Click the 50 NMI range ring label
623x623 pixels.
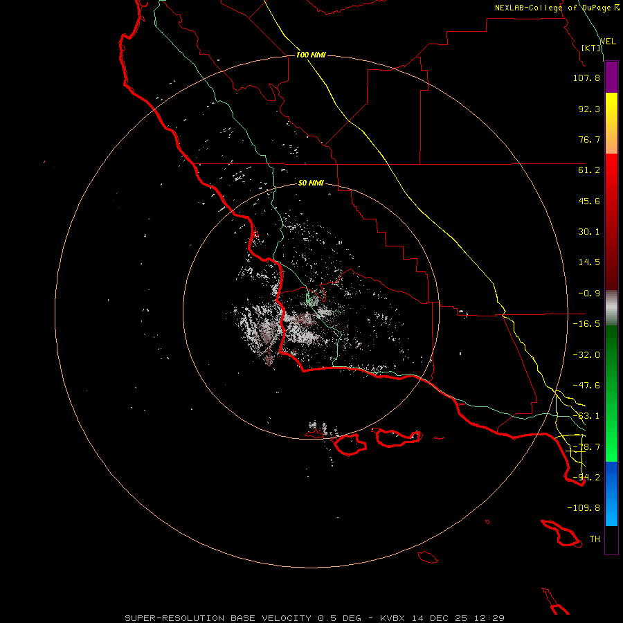[x=311, y=183]
